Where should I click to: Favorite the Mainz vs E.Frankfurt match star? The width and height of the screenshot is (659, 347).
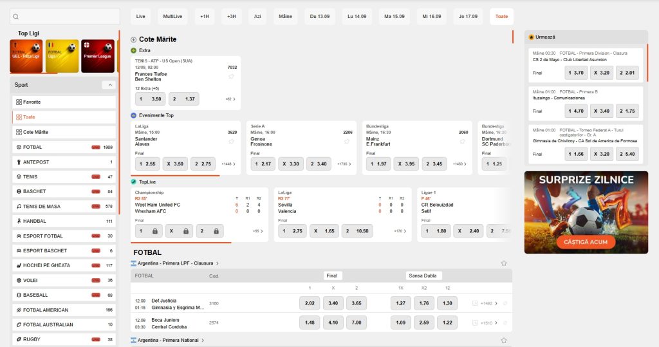click(462, 142)
